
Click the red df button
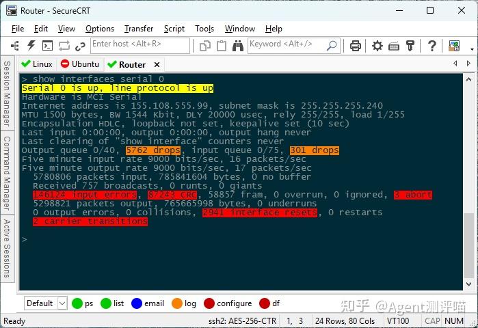pos(269,303)
